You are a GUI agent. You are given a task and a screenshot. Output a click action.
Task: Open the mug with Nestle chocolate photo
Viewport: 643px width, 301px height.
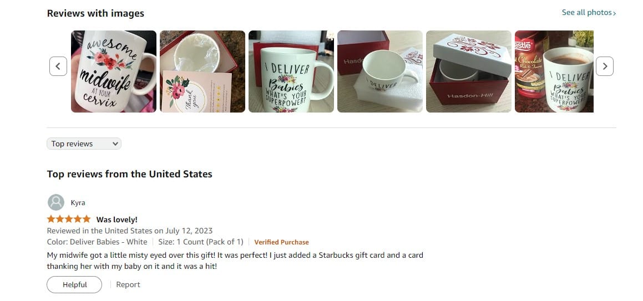pyautogui.click(x=554, y=72)
